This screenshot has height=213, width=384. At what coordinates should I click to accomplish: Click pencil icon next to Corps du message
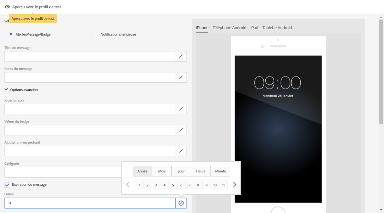(181, 78)
